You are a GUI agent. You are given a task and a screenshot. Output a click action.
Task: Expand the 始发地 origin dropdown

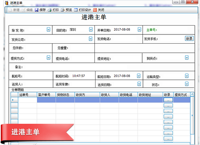coord(49,29)
